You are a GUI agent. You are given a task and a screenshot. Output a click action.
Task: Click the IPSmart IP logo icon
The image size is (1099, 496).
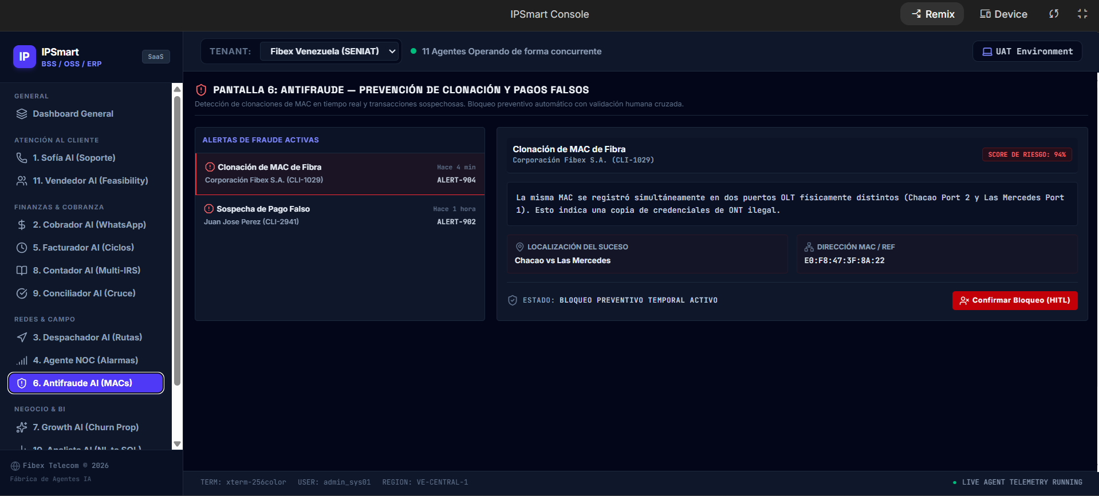coord(24,57)
